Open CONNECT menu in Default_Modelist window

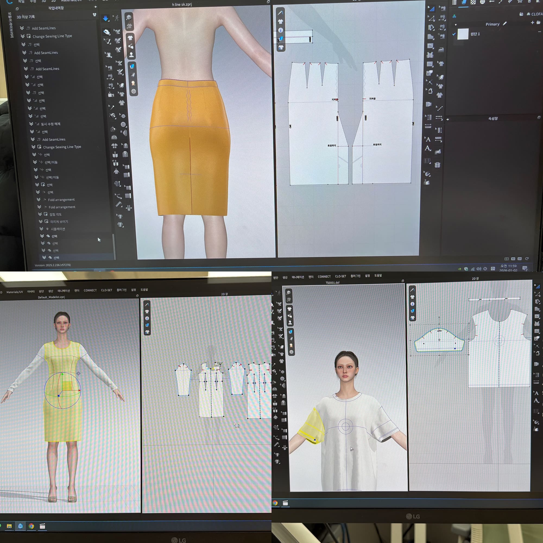tap(90, 290)
